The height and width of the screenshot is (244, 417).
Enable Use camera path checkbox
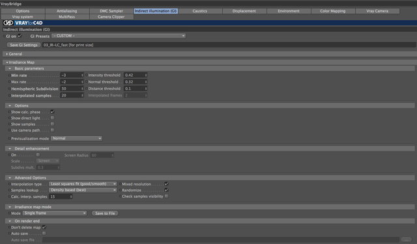(52, 130)
